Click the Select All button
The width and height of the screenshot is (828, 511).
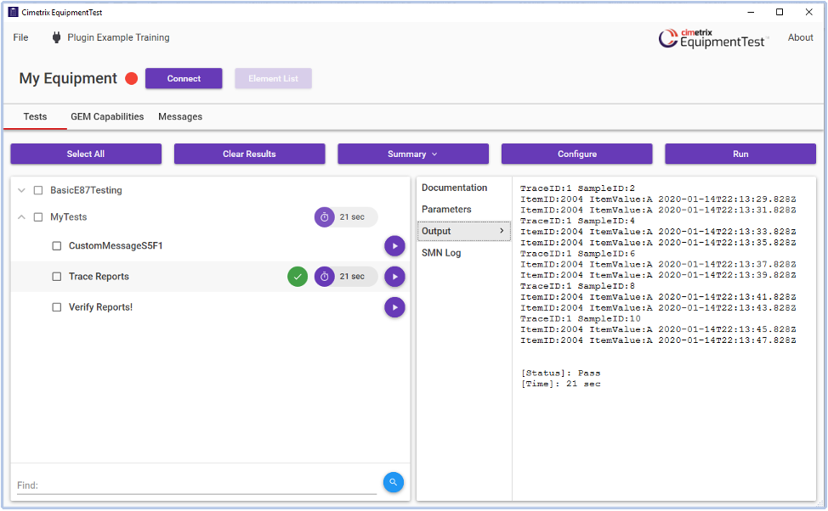coord(86,154)
